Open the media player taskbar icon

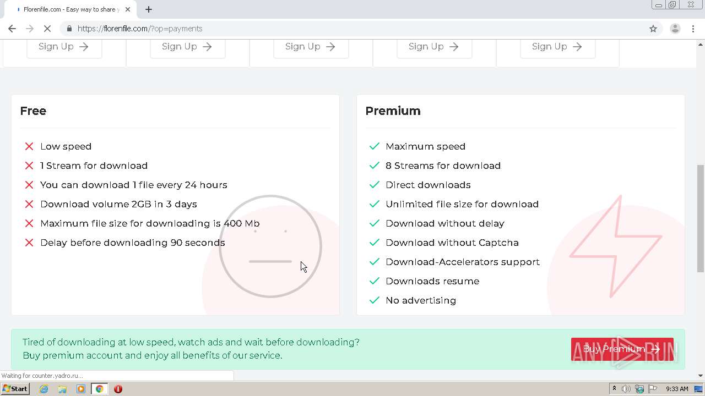(81, 389)
